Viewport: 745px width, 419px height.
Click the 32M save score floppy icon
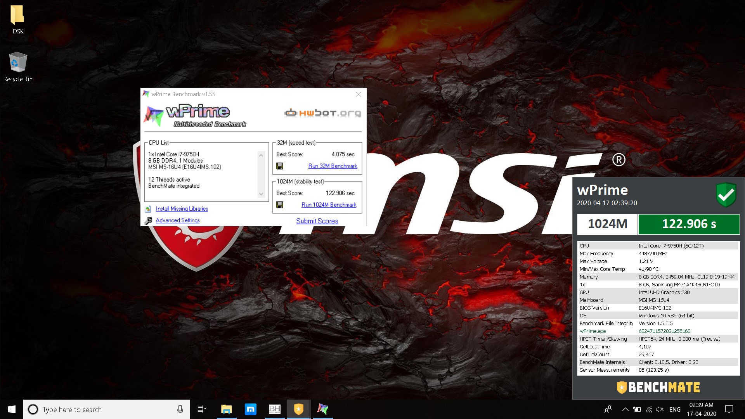[279, 166]
